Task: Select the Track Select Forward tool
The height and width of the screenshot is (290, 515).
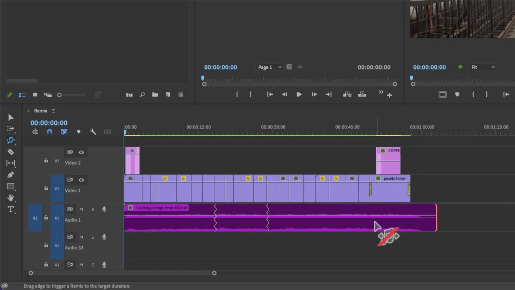Action: [10, 128]
